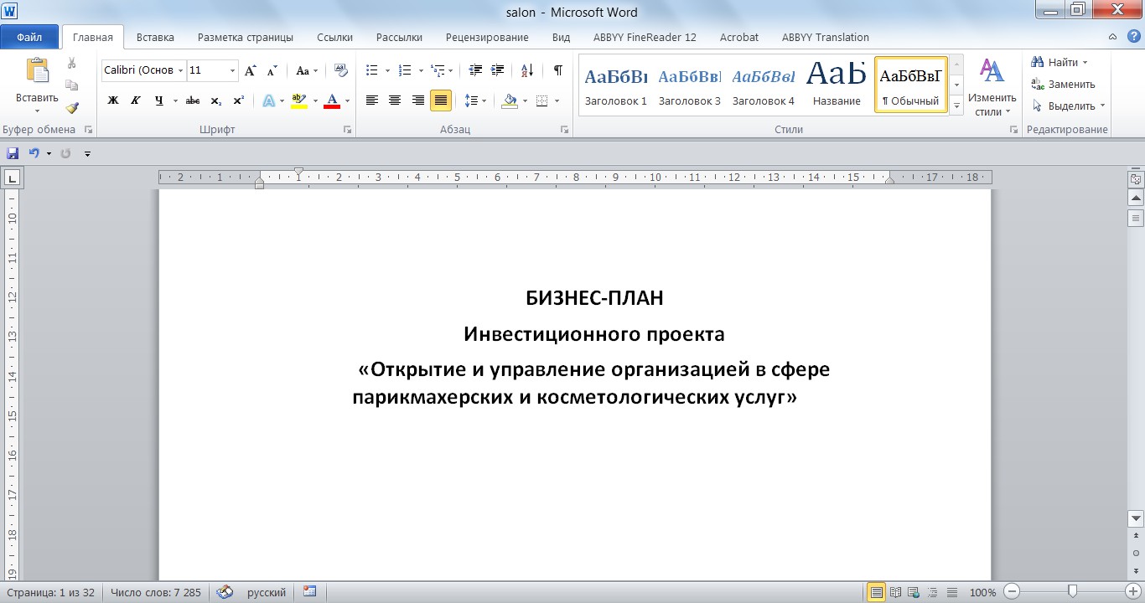Screen dimensions: 1145x603
Task: Increase font size with grow font icon
Action: [x=250, y=71]
